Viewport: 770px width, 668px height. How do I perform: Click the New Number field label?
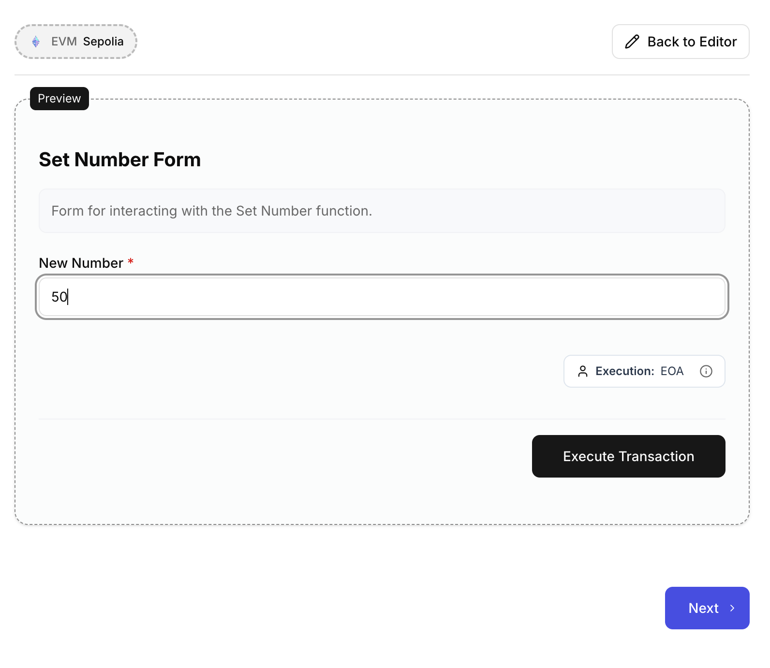[x=81, y=263]
